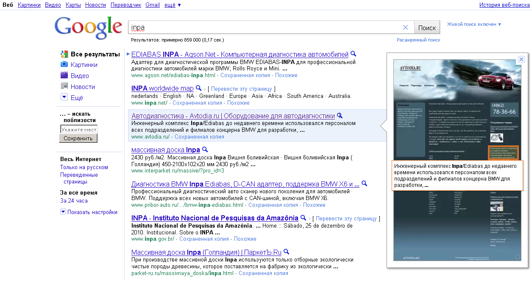The image size is (532, 281).
Task: Click the preview magnifier next to INPA worldwide map
Action: [x=198, y=89]
